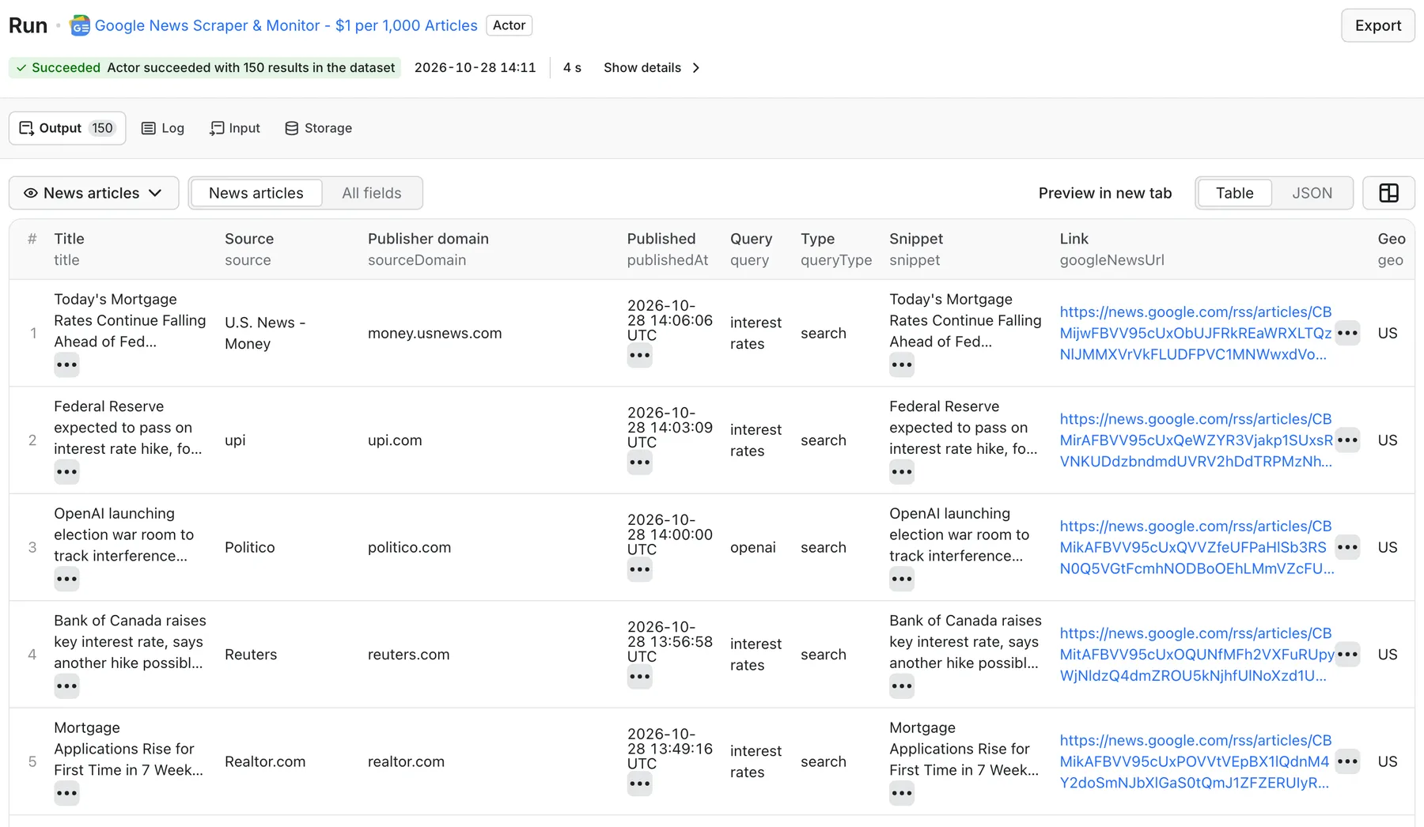
Task: Click Preview in new tab
Action: coord(1105,193)
